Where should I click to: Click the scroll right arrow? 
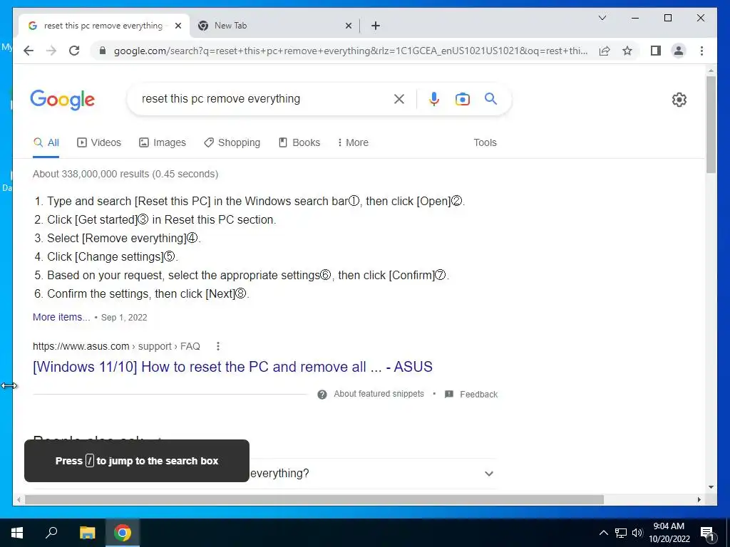(x=699, y=499)
